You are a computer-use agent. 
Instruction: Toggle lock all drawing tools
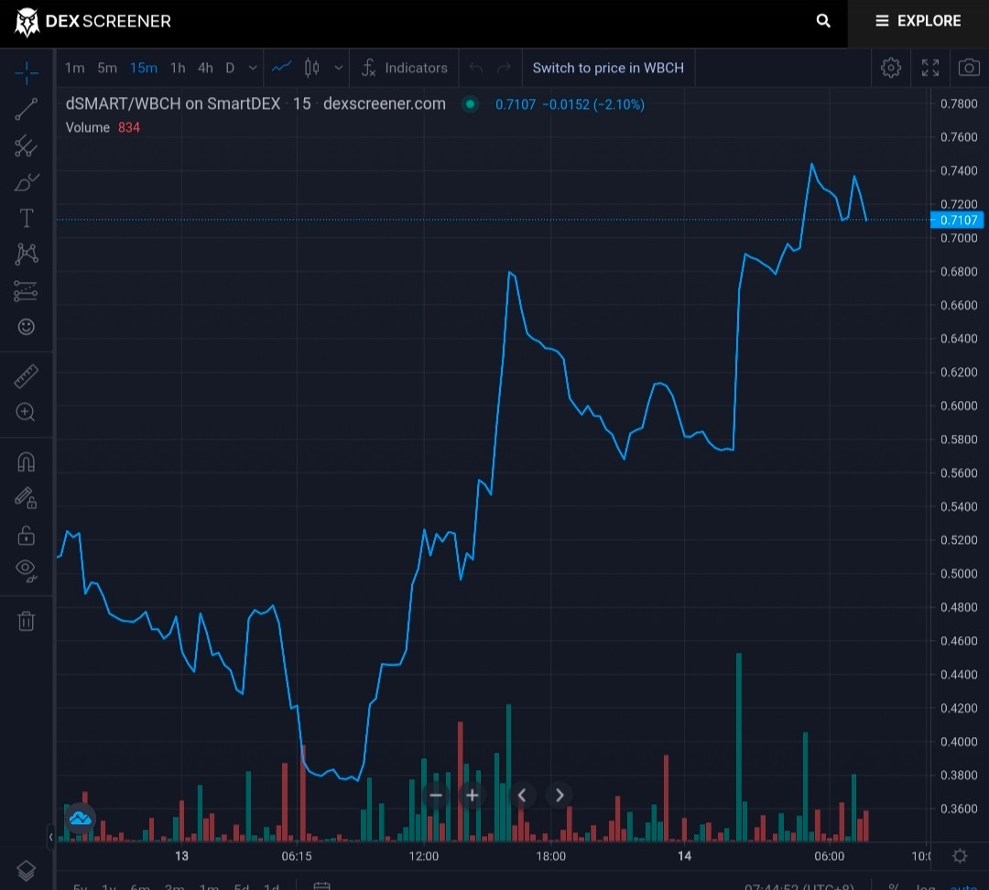point(27,536)
